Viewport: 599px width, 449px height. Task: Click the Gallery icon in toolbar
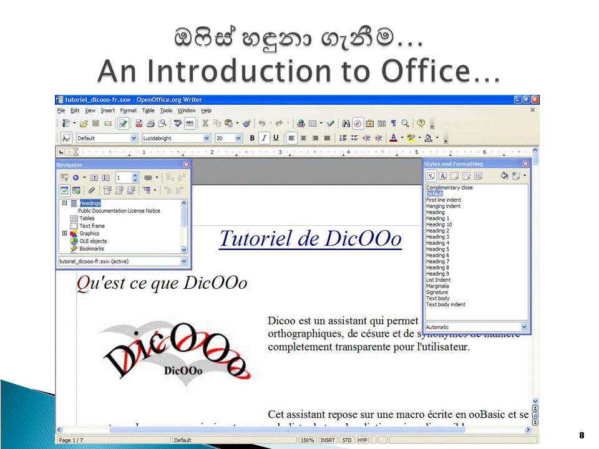pos(369,123)
